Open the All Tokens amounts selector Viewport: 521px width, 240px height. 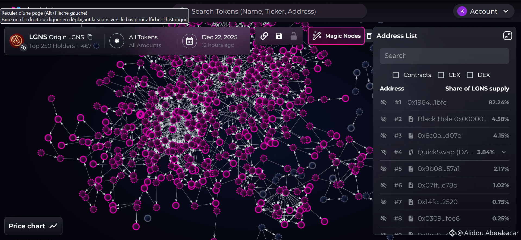145,41
